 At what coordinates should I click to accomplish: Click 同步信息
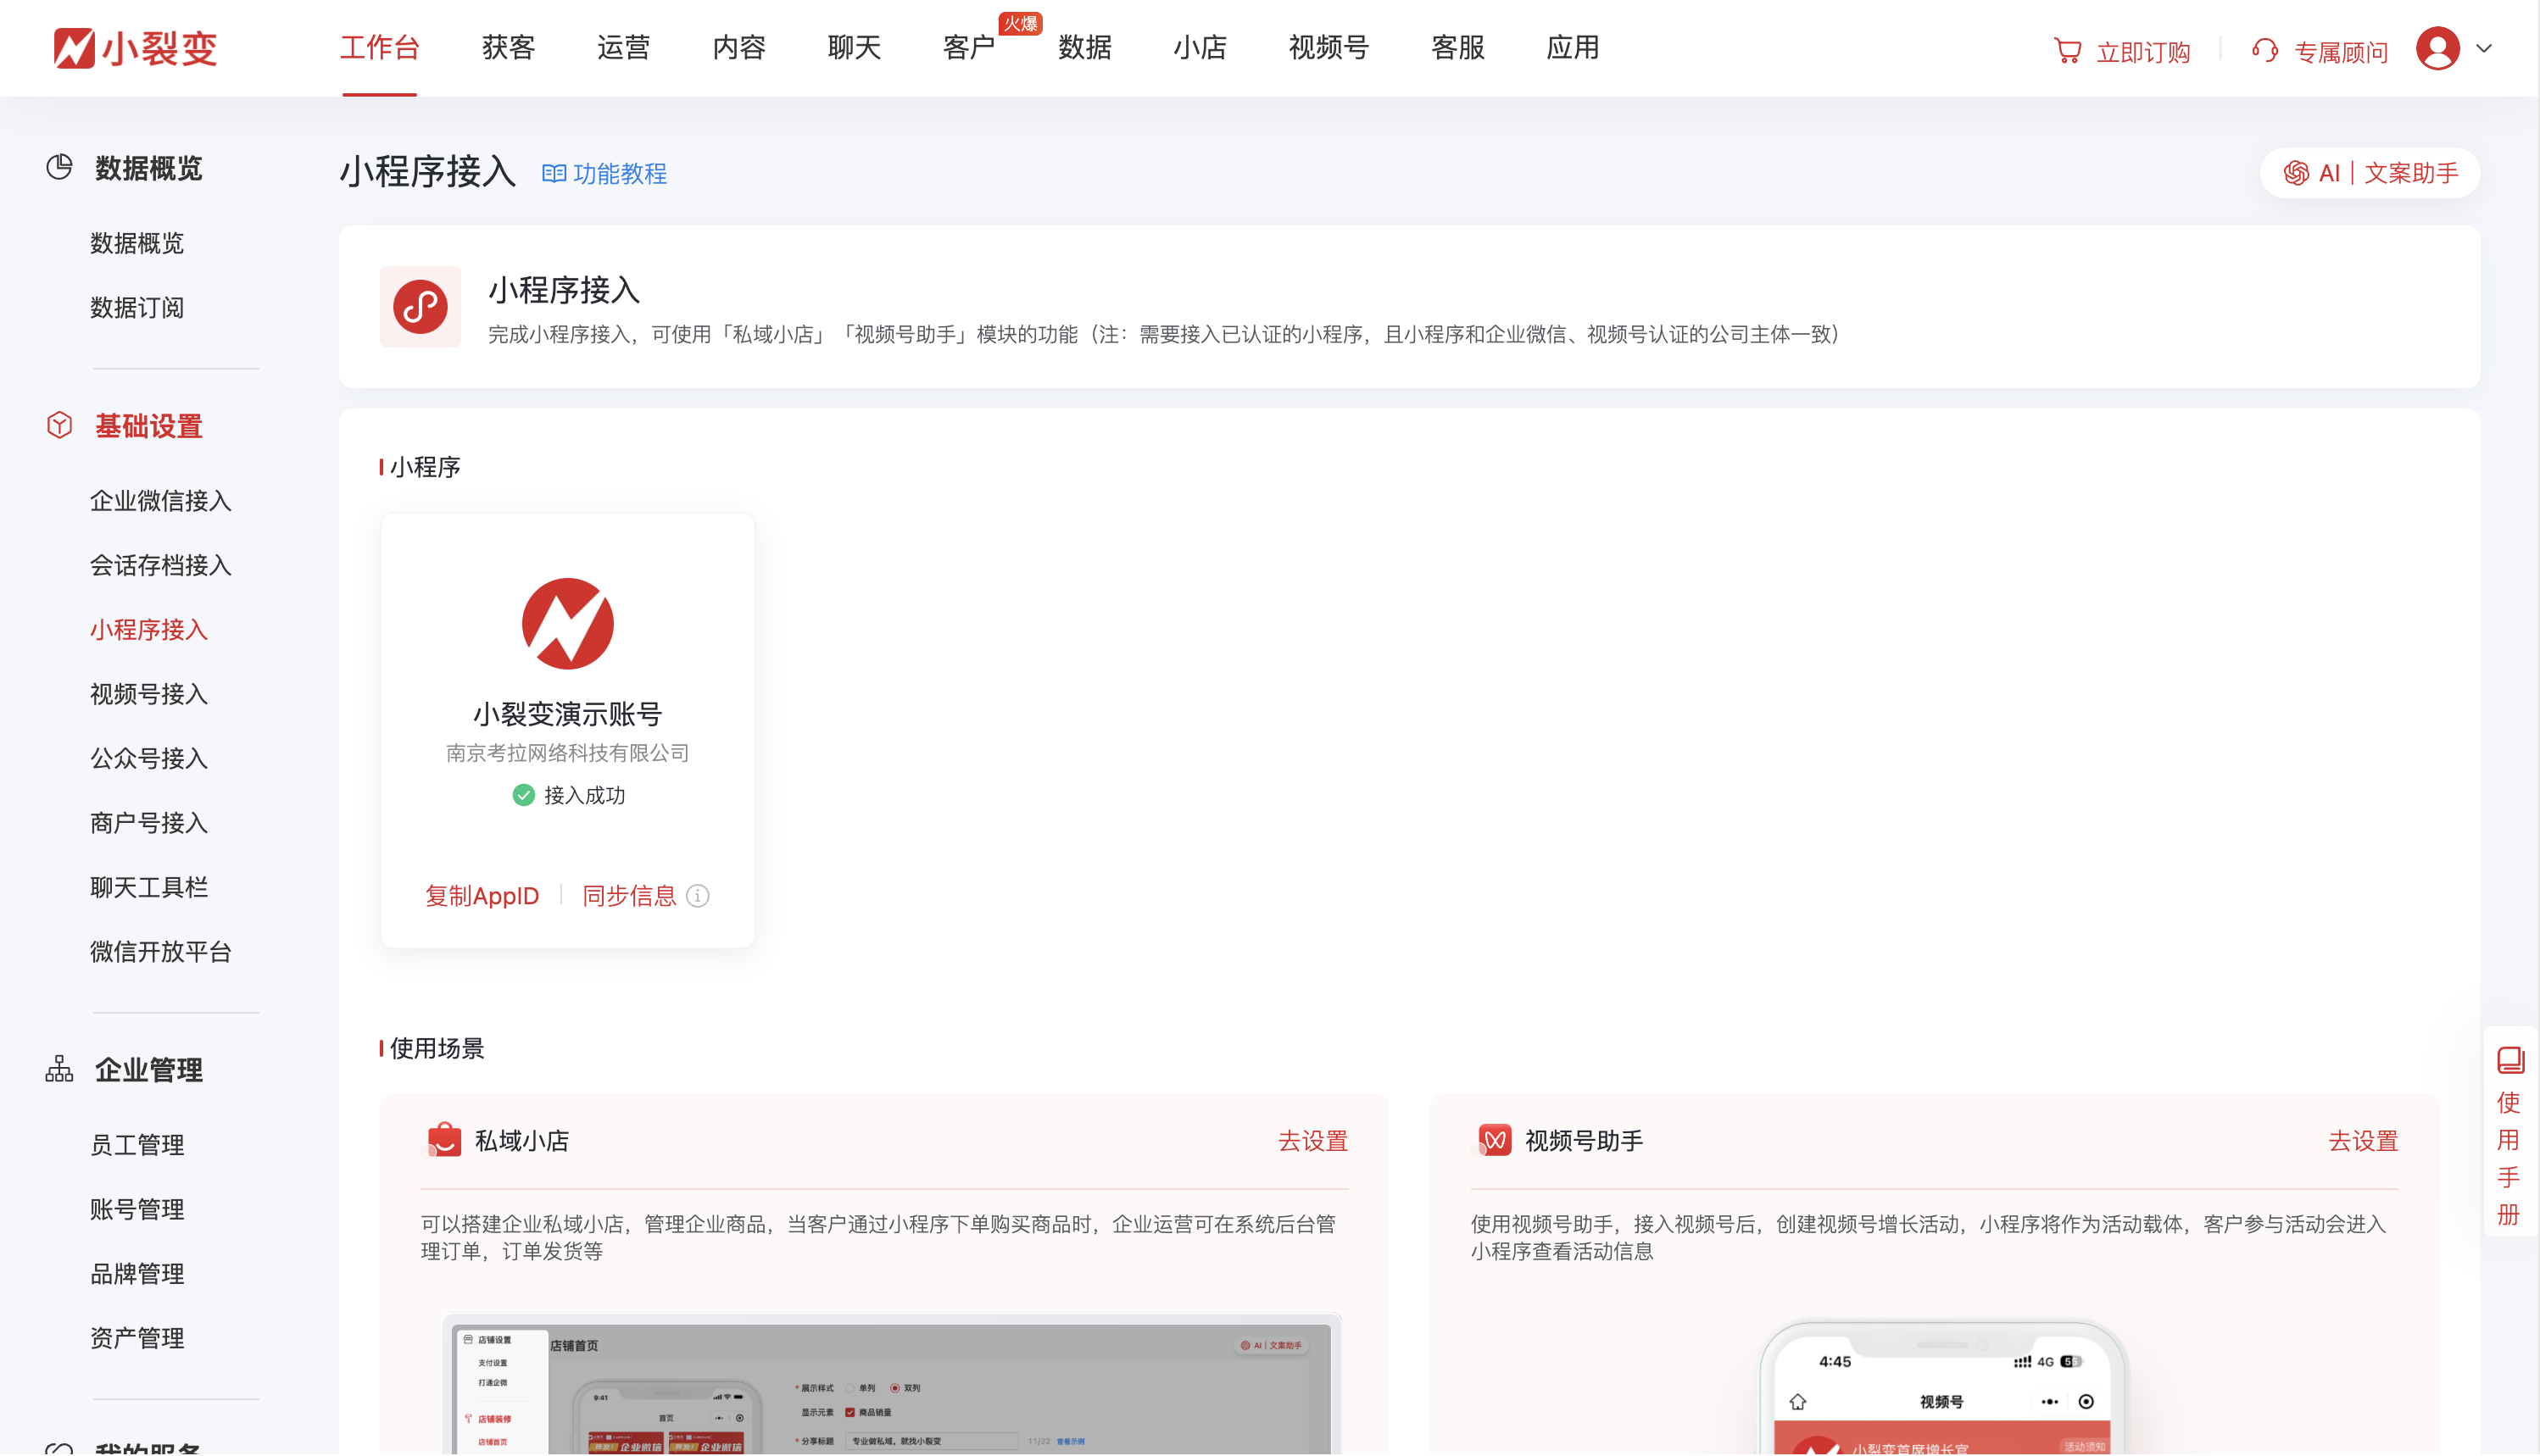(x=629, y=896)
